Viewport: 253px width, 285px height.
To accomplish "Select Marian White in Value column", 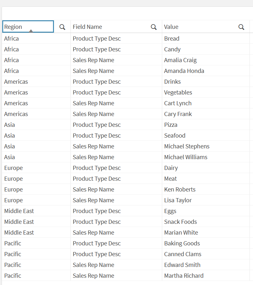I will pos(181,233).
